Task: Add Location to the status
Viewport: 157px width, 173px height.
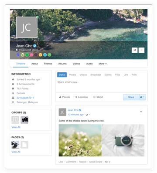Action: click(82, 97)
